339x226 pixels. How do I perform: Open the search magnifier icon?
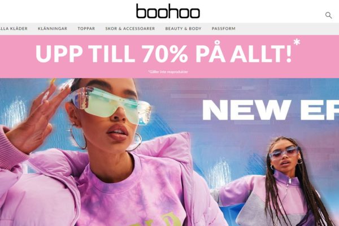click(328, 15)
